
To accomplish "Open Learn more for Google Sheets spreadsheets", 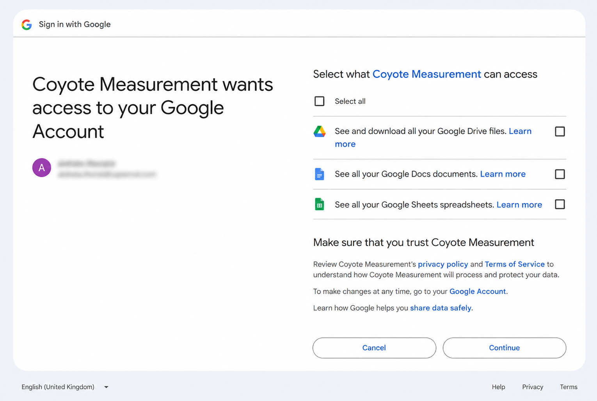I will (519, 205).
